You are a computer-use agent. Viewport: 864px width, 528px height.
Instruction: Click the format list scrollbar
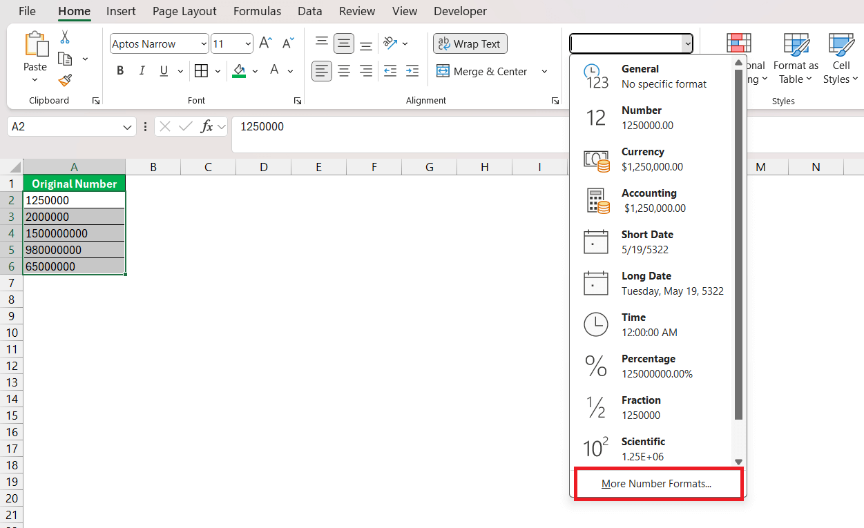pos(738,244)
